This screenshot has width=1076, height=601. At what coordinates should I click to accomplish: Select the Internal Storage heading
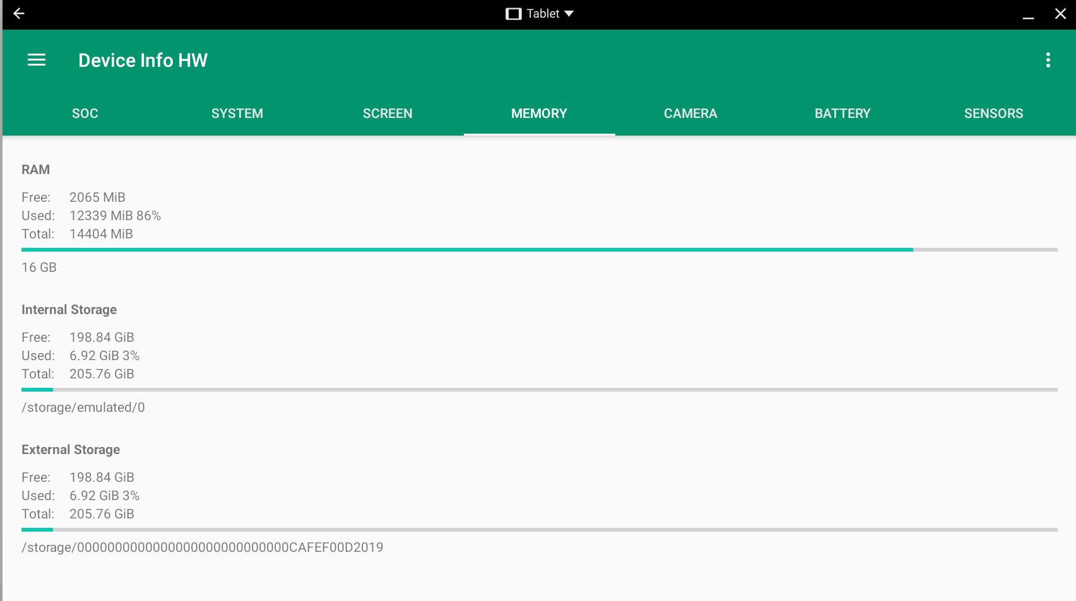click(69, 310)
